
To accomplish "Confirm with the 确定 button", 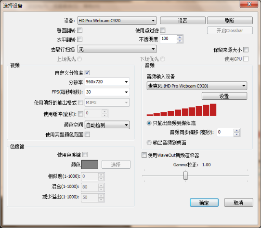I will 204,202.
